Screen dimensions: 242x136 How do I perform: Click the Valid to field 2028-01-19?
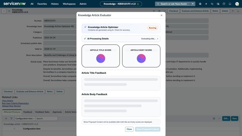[60, 49]
